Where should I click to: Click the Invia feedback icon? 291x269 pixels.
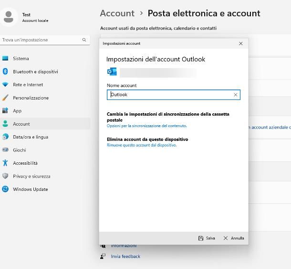103,257
